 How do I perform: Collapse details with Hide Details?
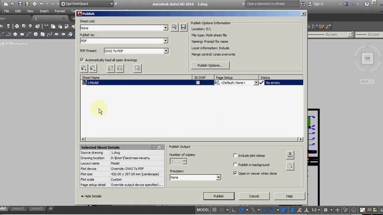point(91,196)
